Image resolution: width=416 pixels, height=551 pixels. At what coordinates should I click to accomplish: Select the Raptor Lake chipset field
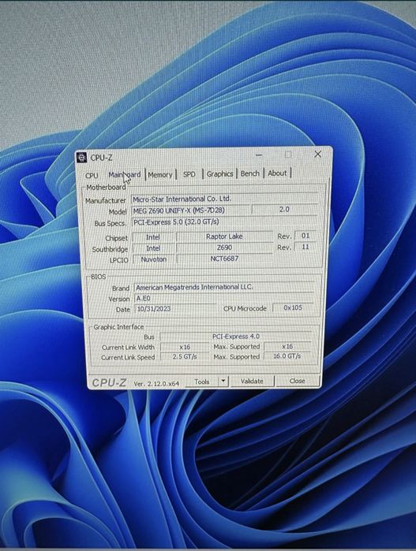224,236
